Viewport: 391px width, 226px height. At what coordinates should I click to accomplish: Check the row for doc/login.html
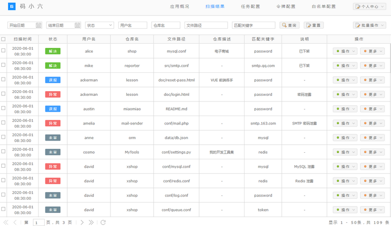3,94
